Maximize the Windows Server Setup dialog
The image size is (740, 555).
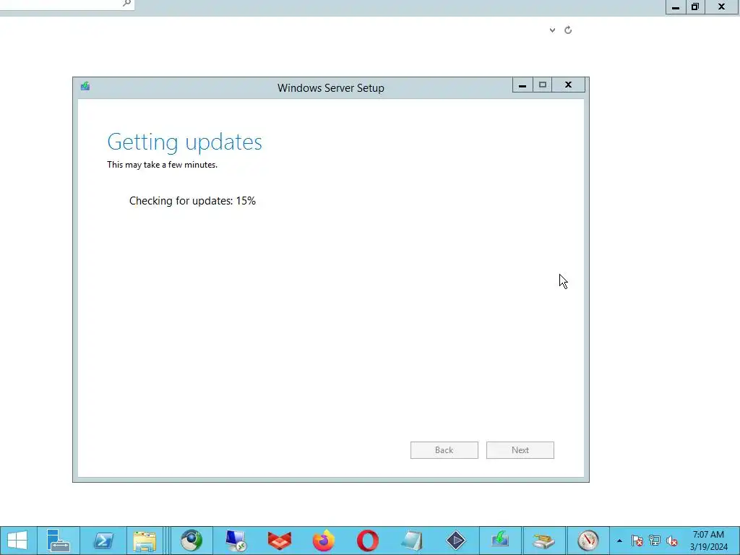point(543,85)
